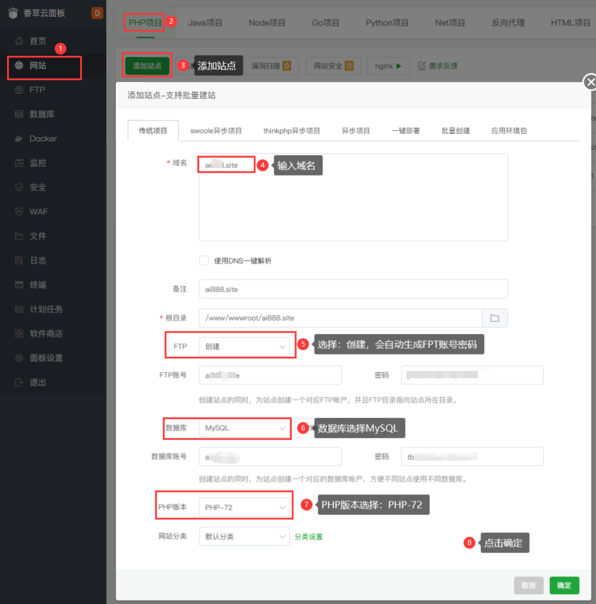Click inside the 域名 text area
596x604 pixels.
(354, 197)
